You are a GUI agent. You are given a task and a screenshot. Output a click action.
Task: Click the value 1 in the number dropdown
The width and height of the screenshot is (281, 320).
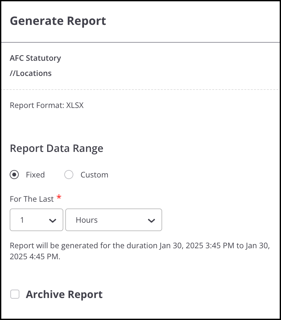click(x=22, y=220)
